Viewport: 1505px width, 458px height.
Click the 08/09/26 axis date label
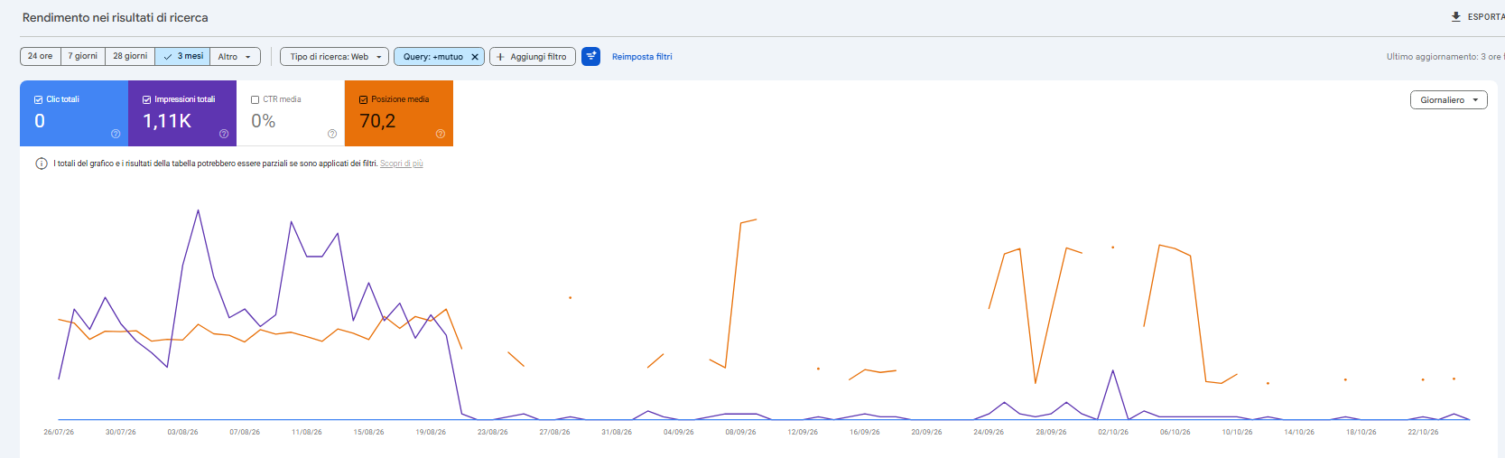pyautogui.click(x=740, y=433)
